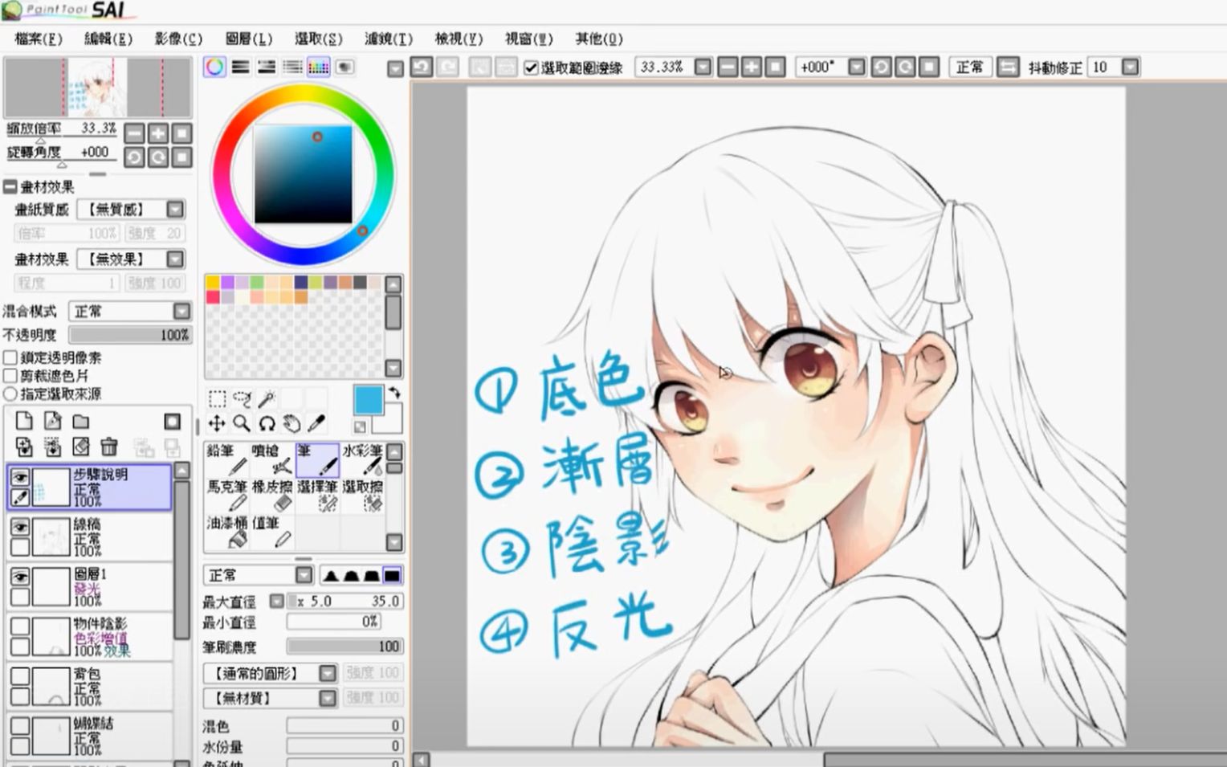Select the 選擇筆 selection pen tool
The width and height of the screenshot is (1227, 767).
(317, 496)
